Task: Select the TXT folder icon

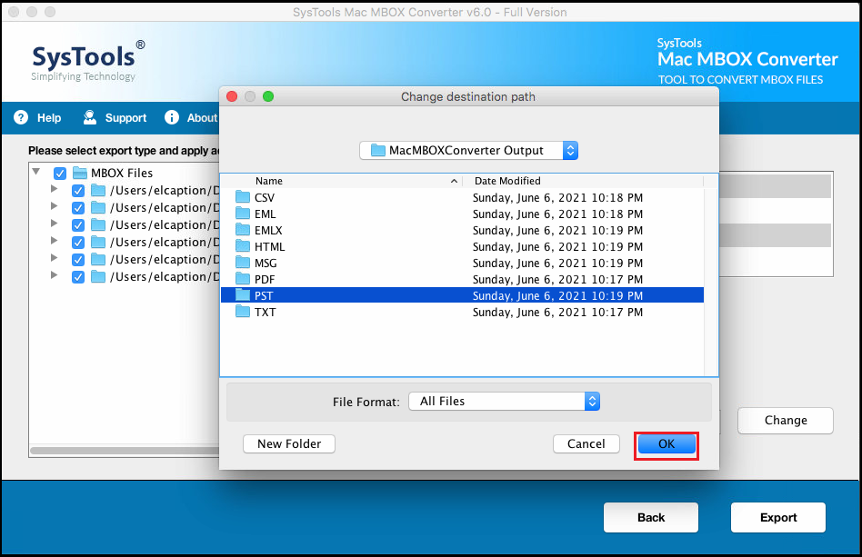Action: (x=243, y=312)
